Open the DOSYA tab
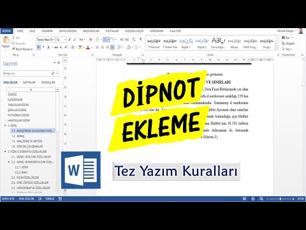Image resolution: width=306 pixels, height=230 pixels. click(6, 31)
